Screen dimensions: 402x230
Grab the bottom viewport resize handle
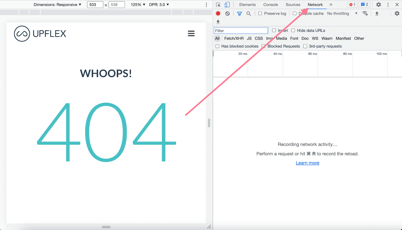pos(106,227)
